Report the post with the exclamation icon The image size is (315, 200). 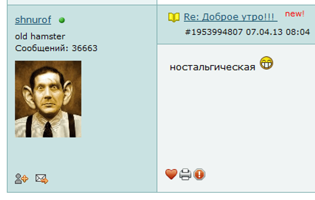click(x=199, y=174)
